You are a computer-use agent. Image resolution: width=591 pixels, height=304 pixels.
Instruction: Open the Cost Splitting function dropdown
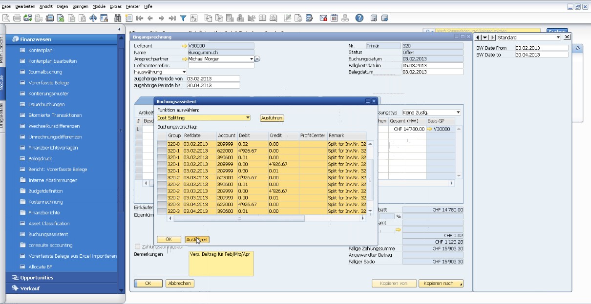[248, 118]
